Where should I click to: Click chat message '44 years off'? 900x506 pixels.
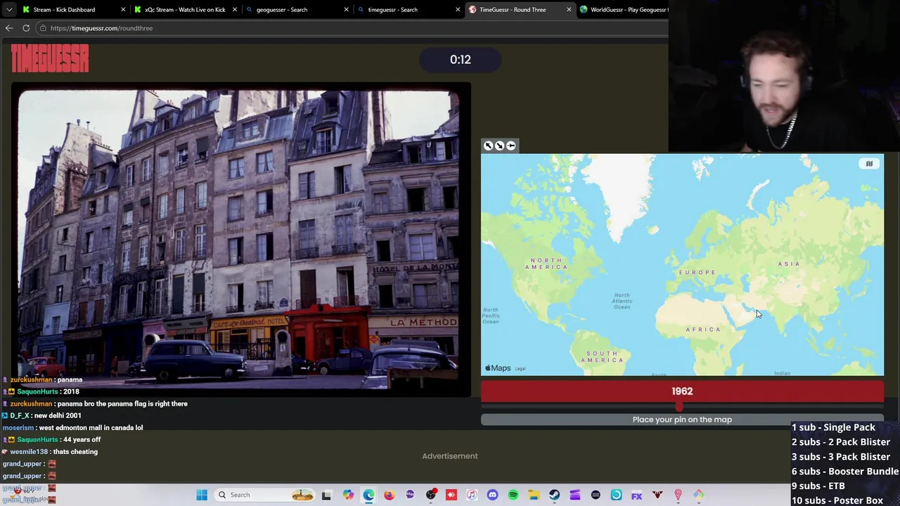click(82, 439)
